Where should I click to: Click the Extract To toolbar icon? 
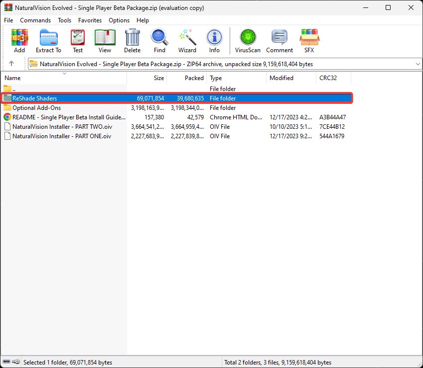coord(48,41)
